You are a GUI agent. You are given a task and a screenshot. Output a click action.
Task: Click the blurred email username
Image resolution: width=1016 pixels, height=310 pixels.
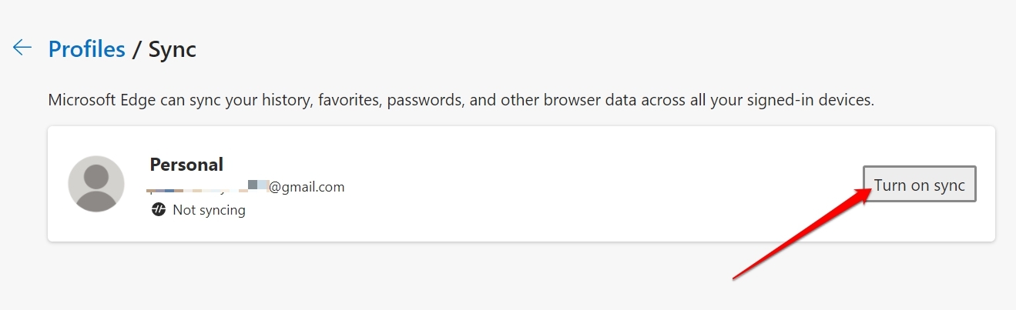[x=208, y=187]
